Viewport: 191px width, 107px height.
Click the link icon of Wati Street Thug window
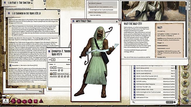click(x=73, y=21)
